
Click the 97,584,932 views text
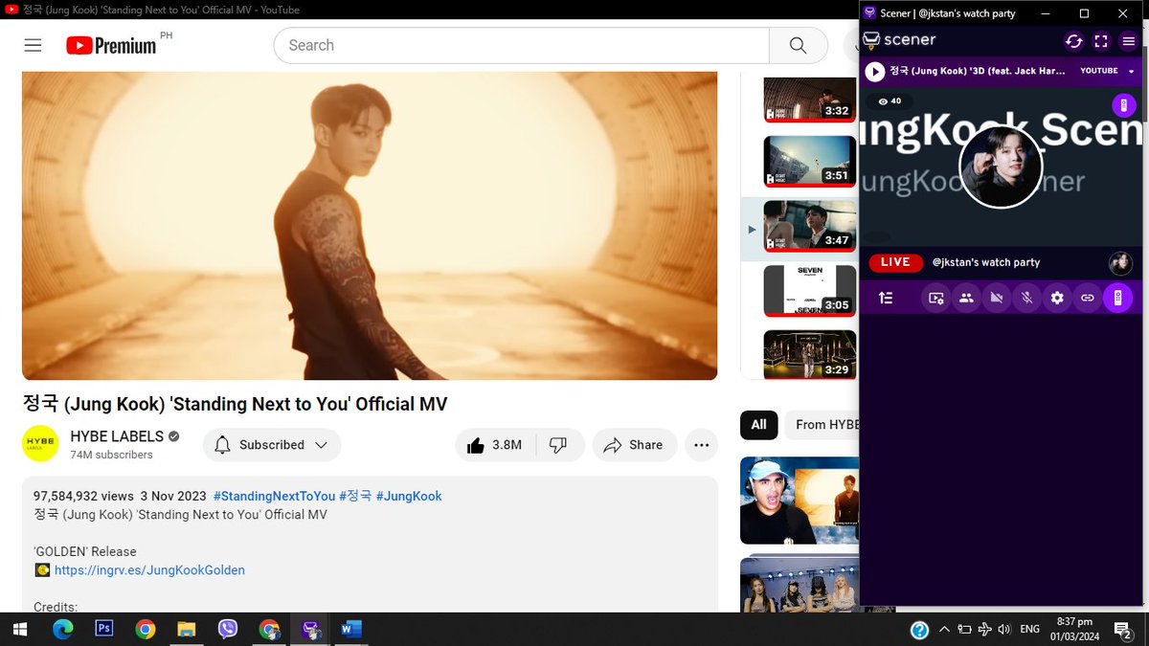pyautogui.click(x=83, y=496)
